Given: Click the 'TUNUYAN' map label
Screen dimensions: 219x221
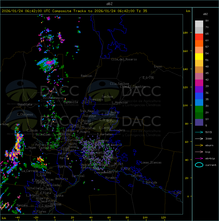Looking at the screenshot, I should coord(56,204).
